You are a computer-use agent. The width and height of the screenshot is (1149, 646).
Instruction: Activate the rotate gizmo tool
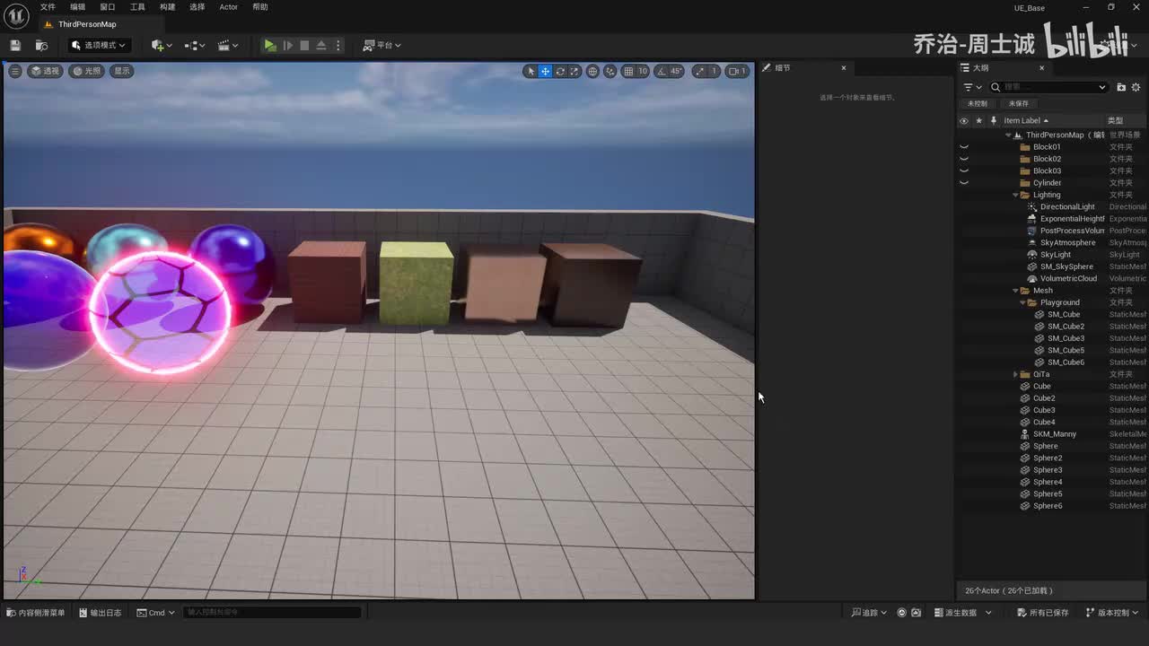[x=560, y=71]
